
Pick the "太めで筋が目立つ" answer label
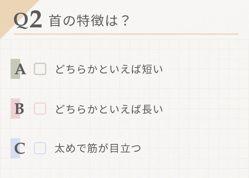click(x=98, y=149)
